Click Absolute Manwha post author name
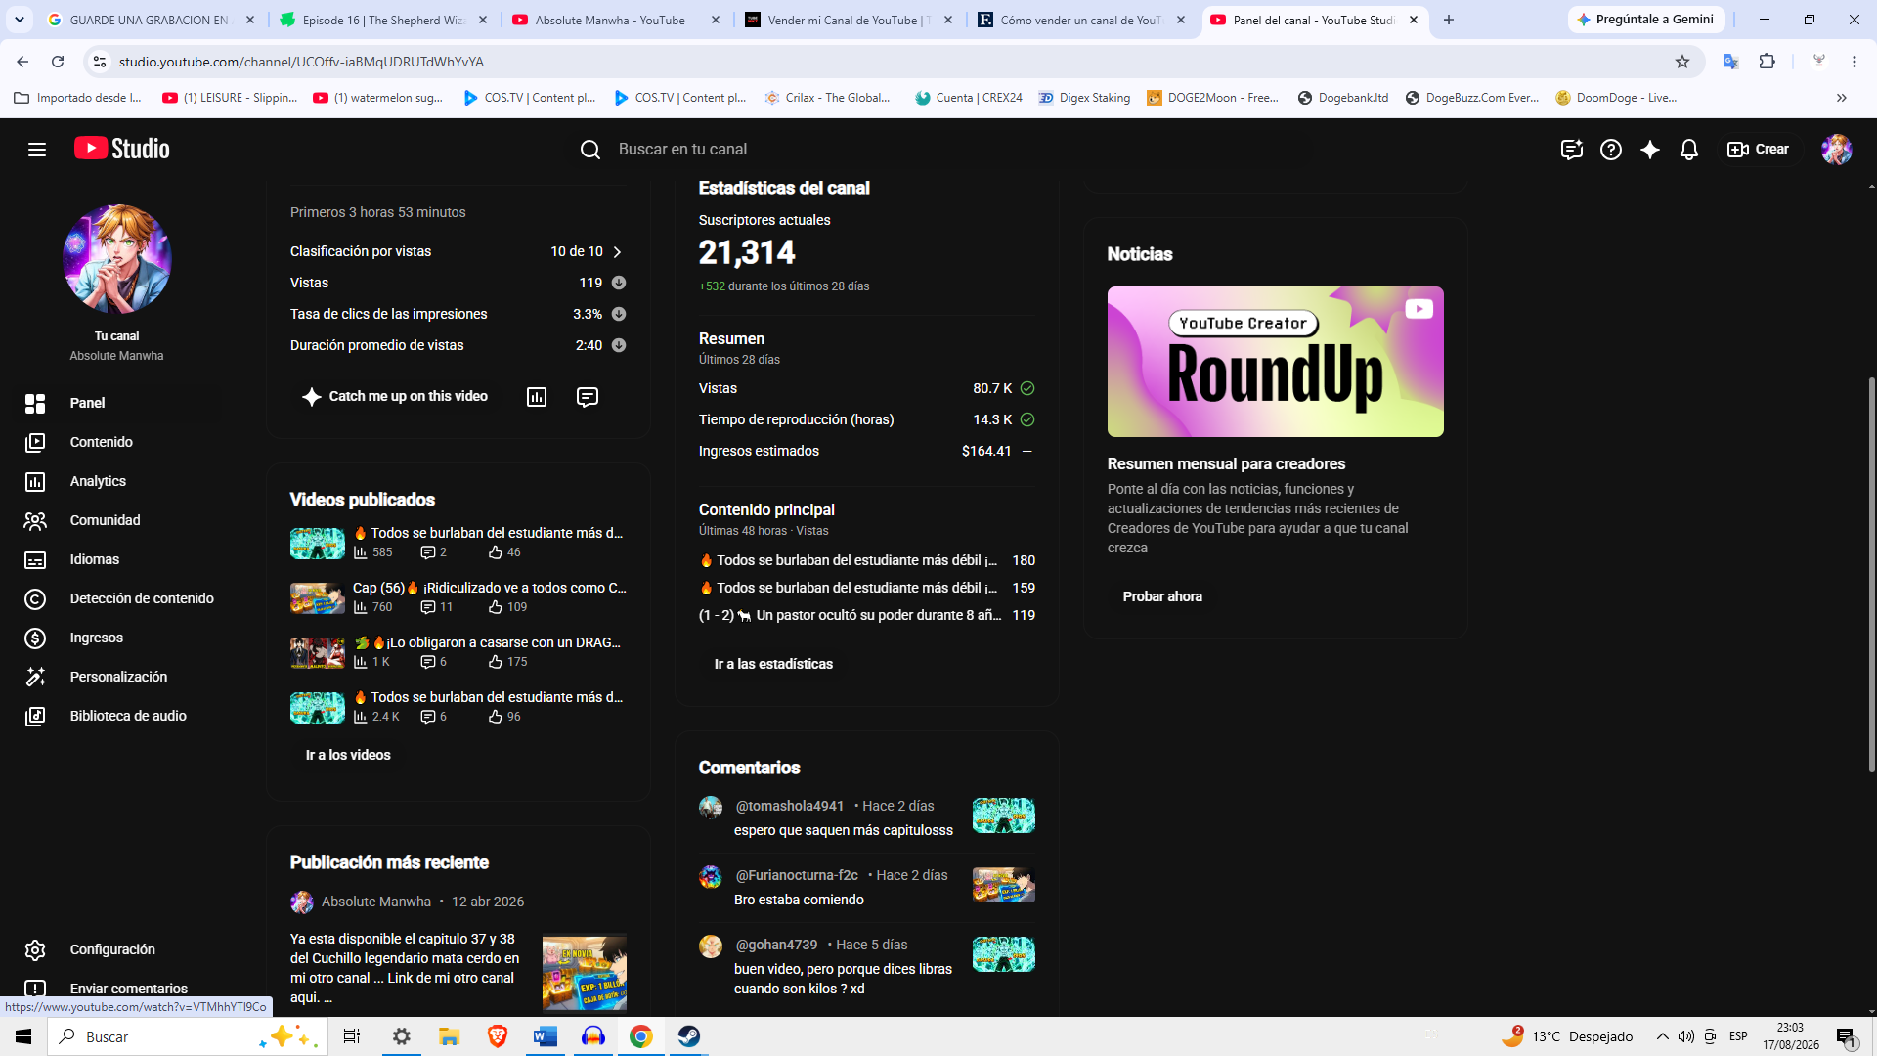 [x=376, y=902]
